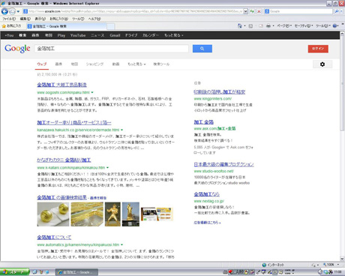Click the Windows Start button
The width and height of the screenshot is (345, 276).
[14, 272]
